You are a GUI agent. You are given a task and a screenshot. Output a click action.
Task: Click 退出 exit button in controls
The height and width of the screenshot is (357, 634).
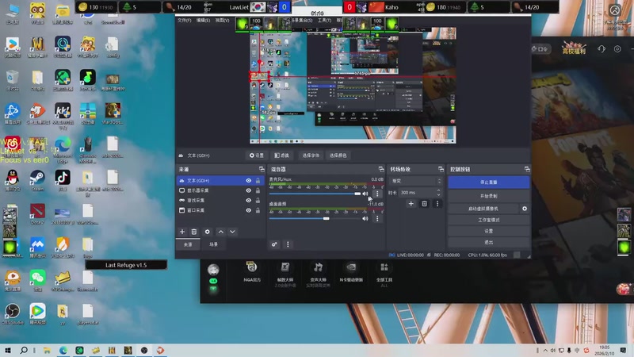(x=488, y=242)
